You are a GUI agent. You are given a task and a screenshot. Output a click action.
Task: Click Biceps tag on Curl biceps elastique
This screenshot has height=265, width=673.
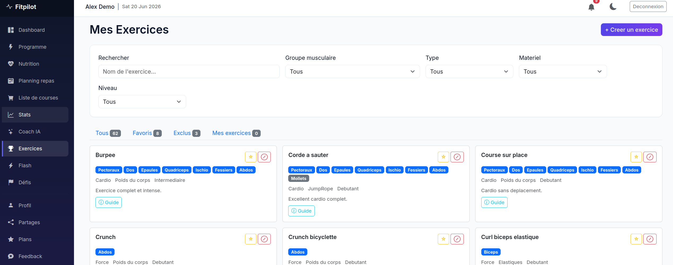coord(491,252)
